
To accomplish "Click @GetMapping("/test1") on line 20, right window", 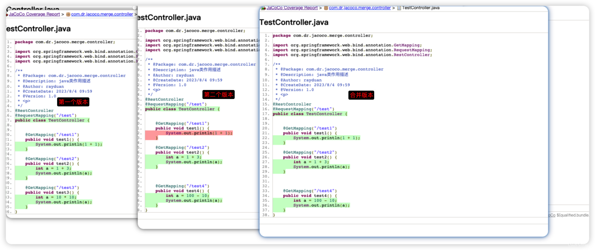I will click(x=310, y=129).
